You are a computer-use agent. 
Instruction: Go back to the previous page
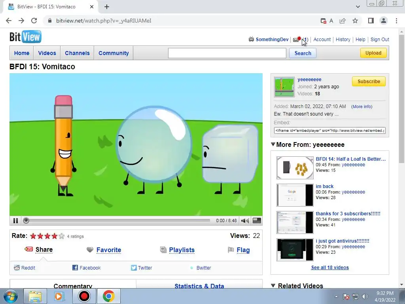click(x=9, y=21)
